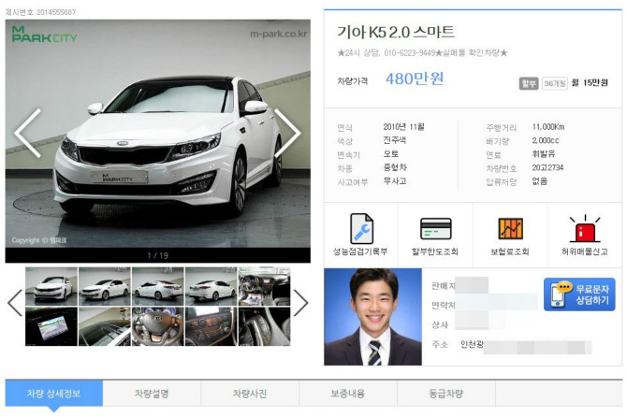Screen dimensions: 627x416
Task: Click the seller's profile photo
Action: point(372,317)
